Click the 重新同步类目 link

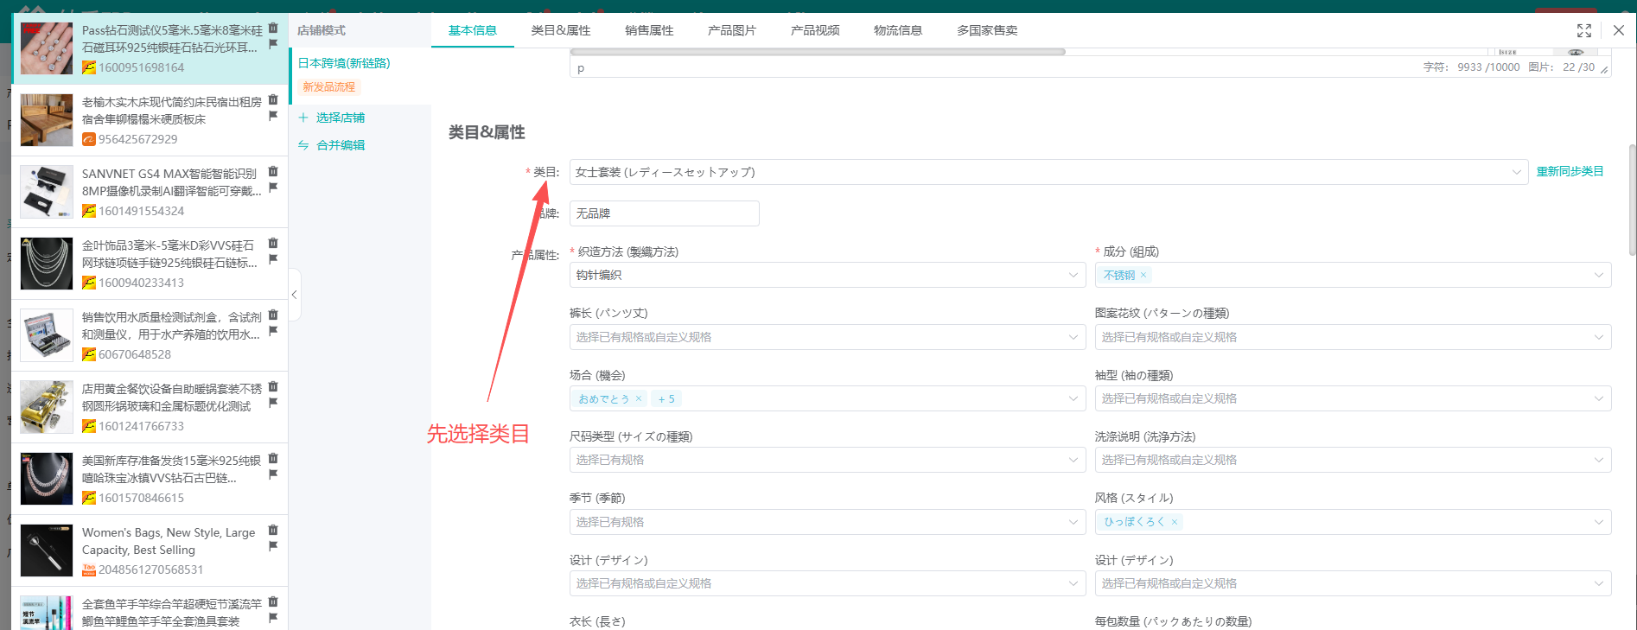tap(1569, 172)
